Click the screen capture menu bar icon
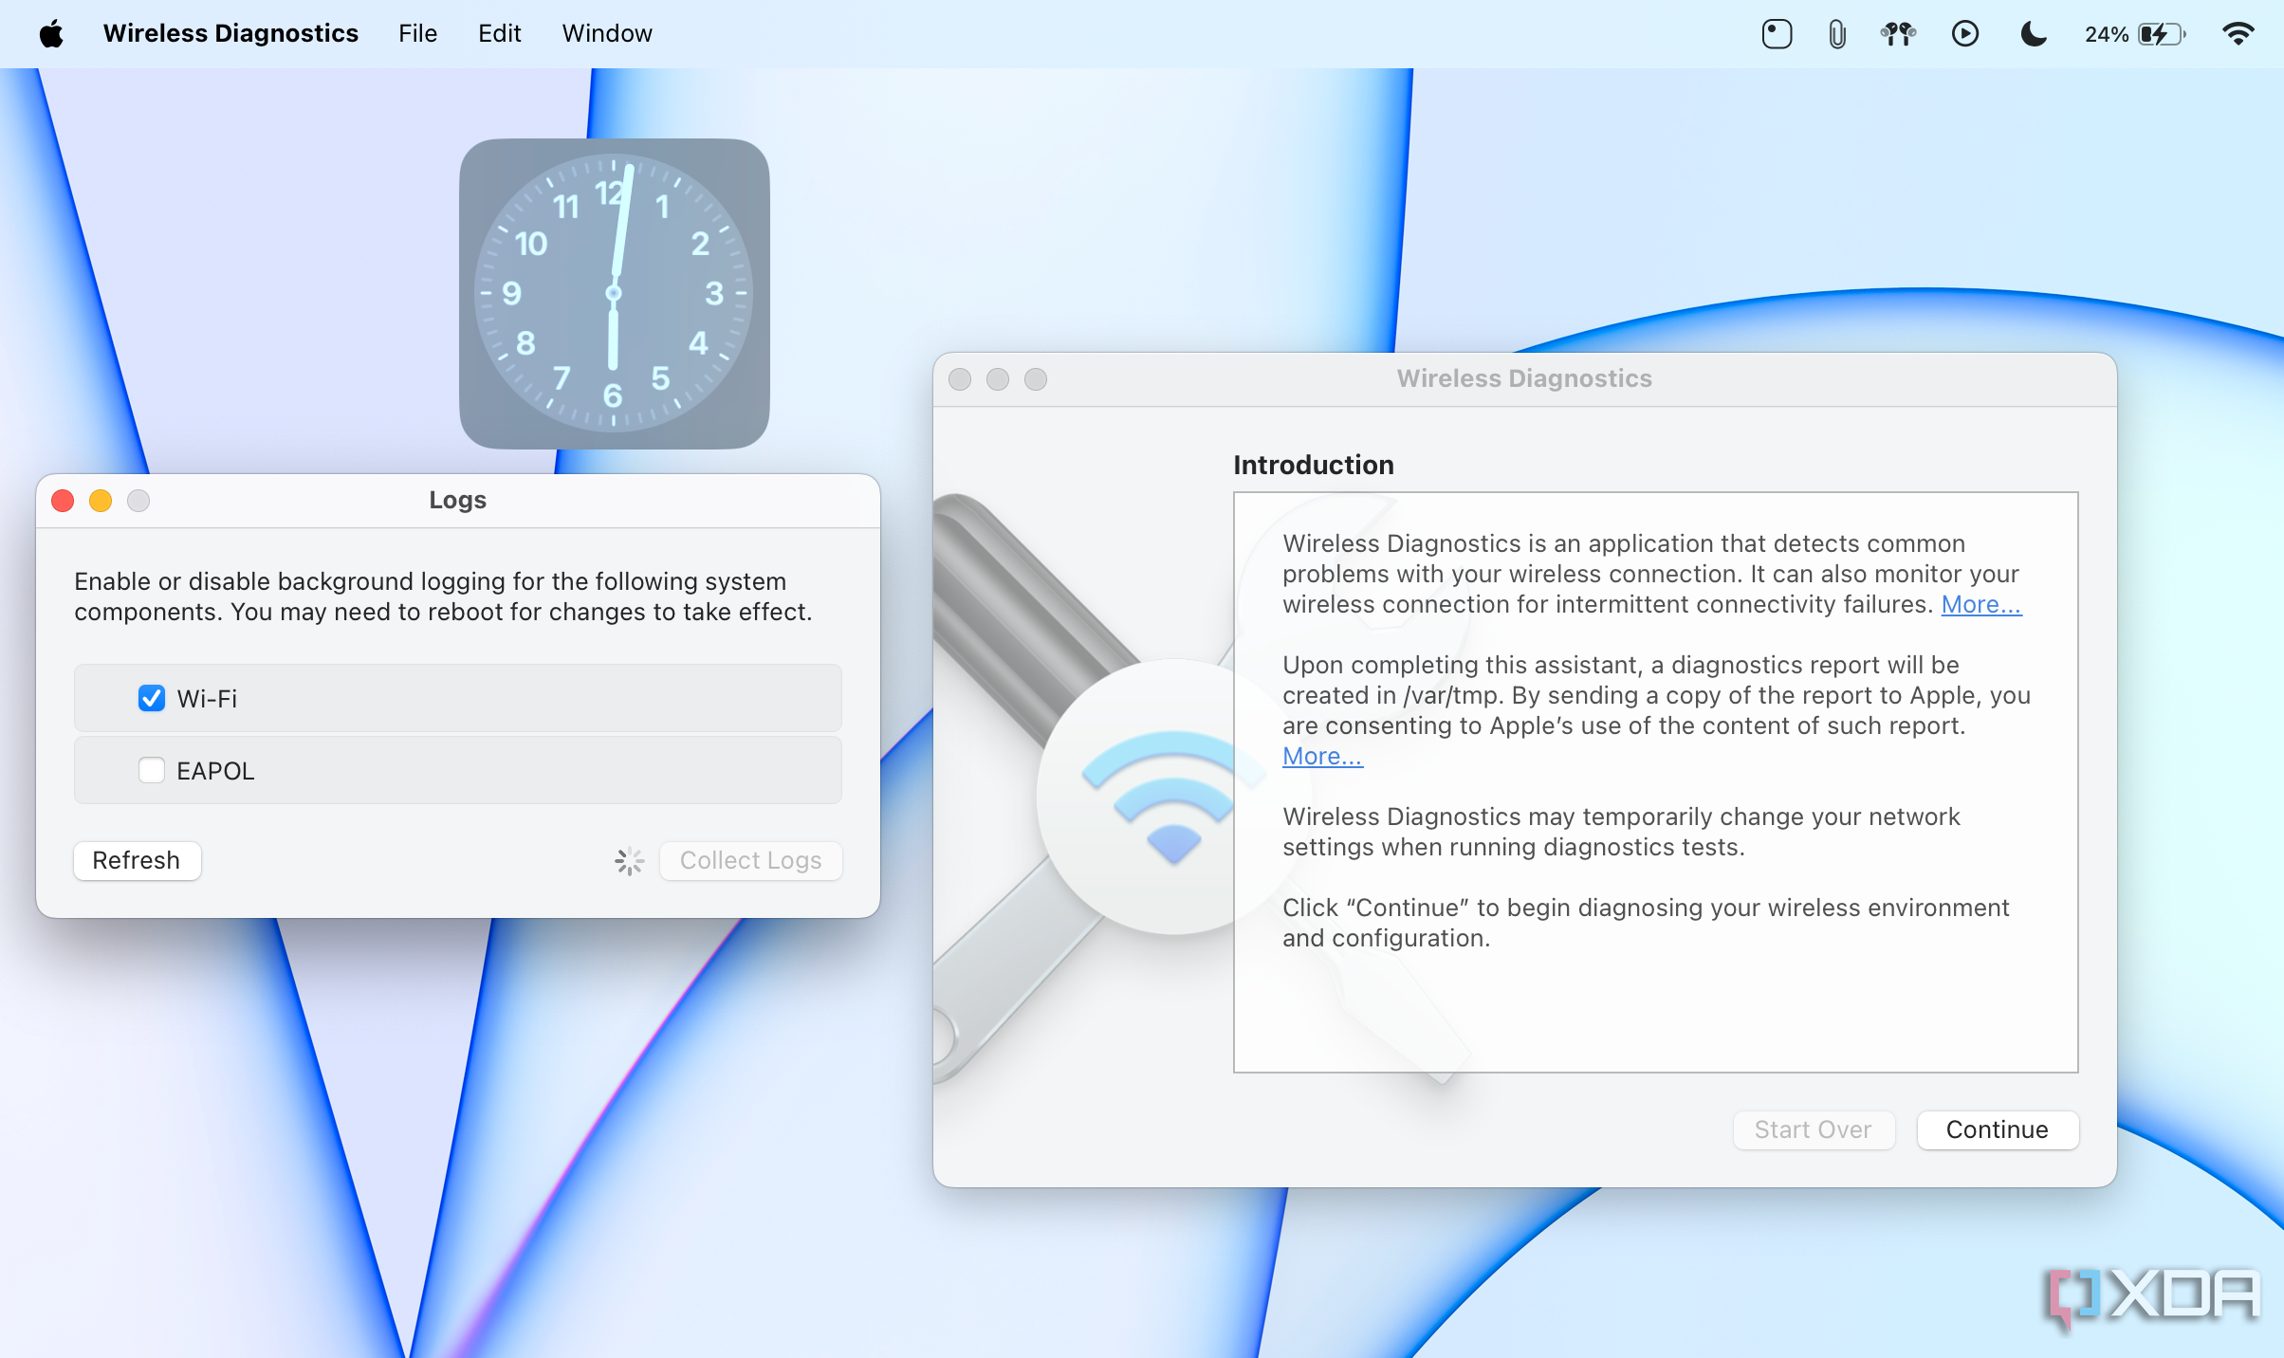 (x=1777, y=34)
